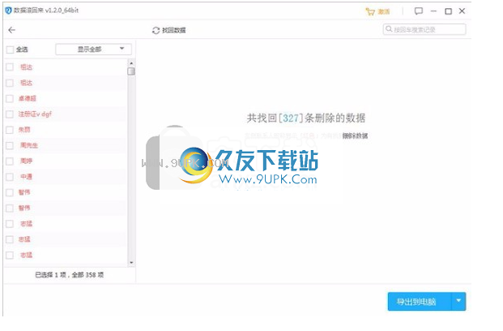The width and height of the screenshot is (503, 331).
Task: Select the contact row 卓德超
Action: tap(66, 98)
